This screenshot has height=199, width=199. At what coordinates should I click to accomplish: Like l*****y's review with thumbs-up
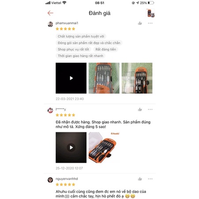[140, 109]
